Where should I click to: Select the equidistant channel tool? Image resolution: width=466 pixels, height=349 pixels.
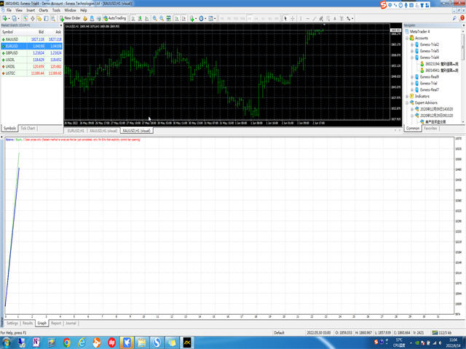[x=321, y=18]
